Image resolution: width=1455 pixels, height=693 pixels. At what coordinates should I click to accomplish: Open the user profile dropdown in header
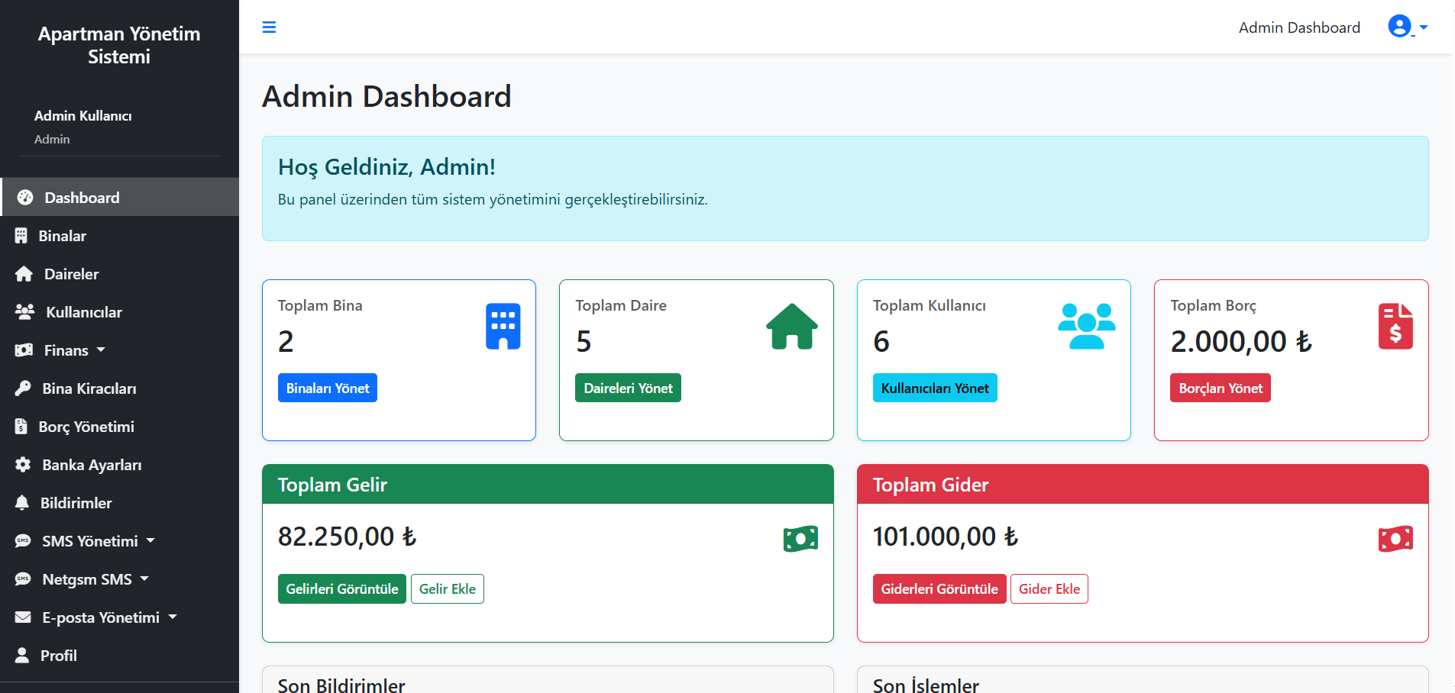(x=1406, y=27)
